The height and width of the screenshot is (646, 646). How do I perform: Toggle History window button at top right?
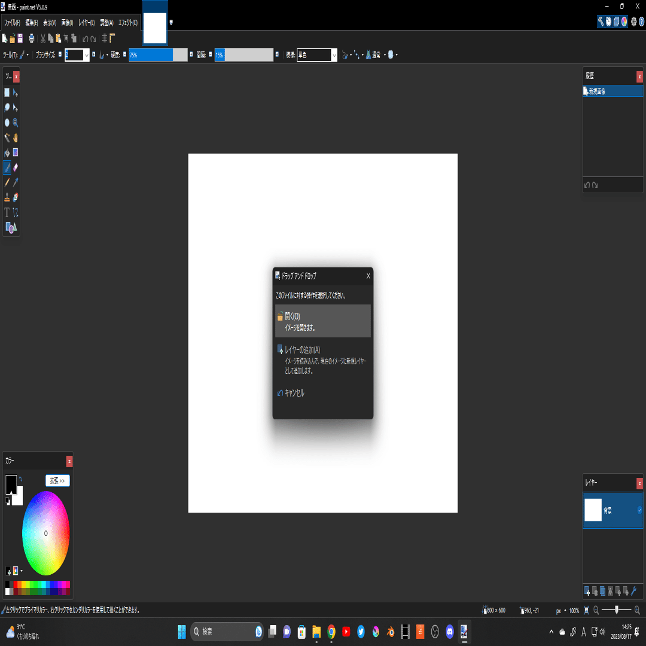(608, 22)
